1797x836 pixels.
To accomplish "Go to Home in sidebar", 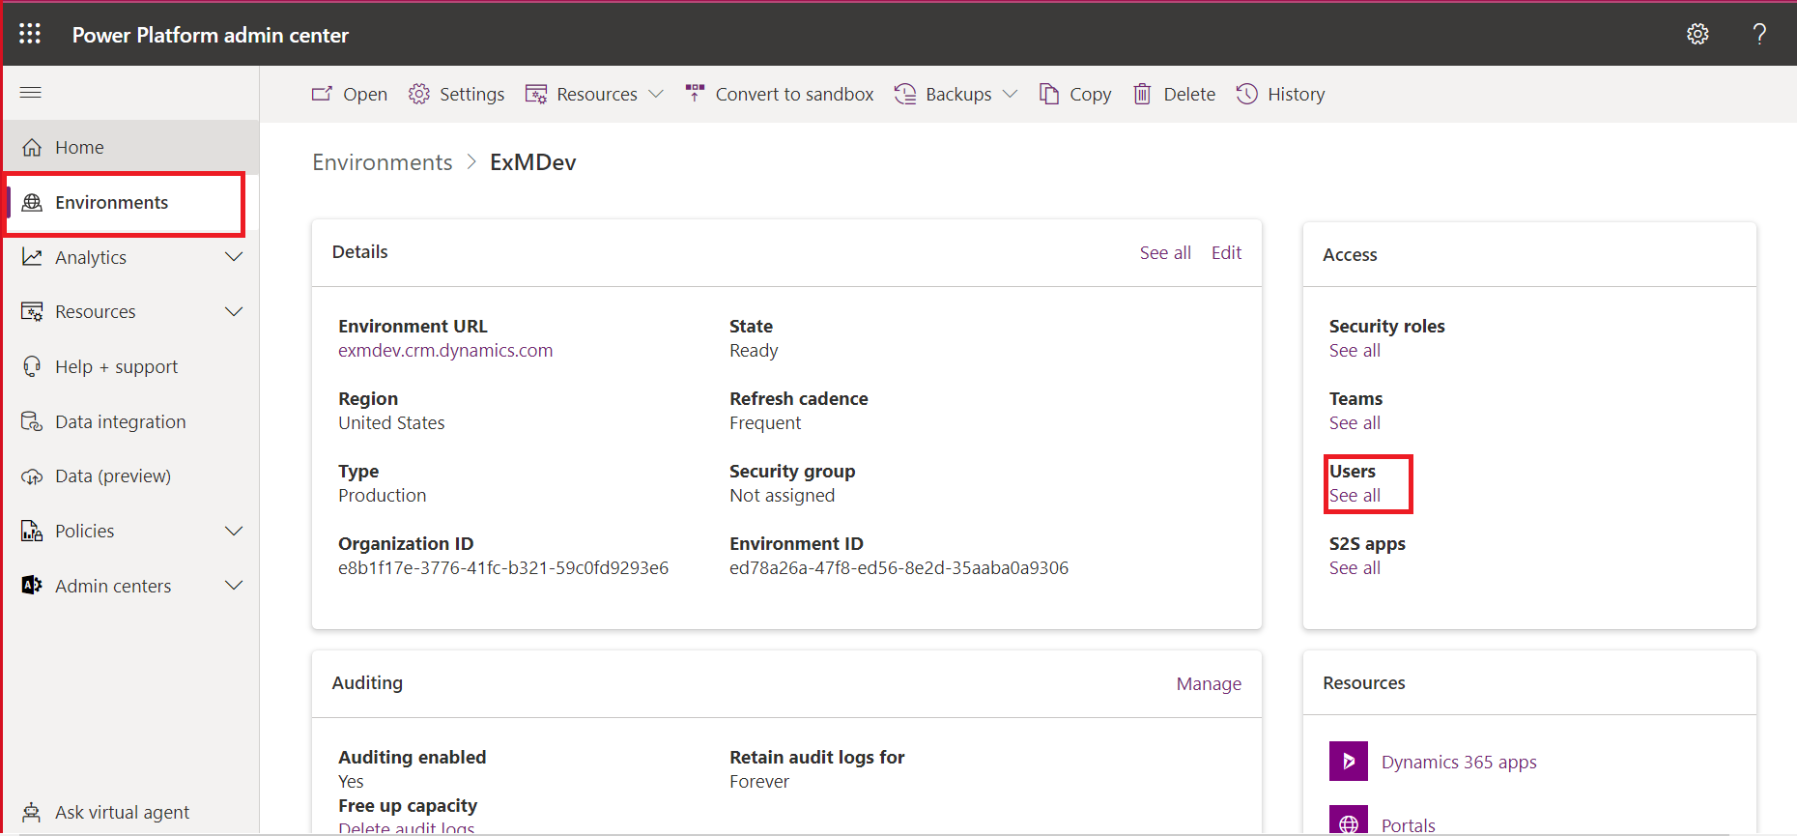I will click(131, 147).
